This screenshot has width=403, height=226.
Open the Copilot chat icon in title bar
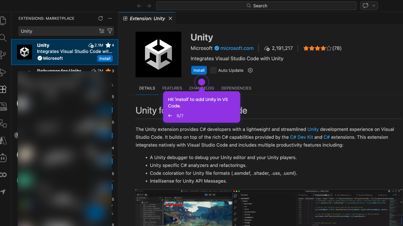[366, 6]
